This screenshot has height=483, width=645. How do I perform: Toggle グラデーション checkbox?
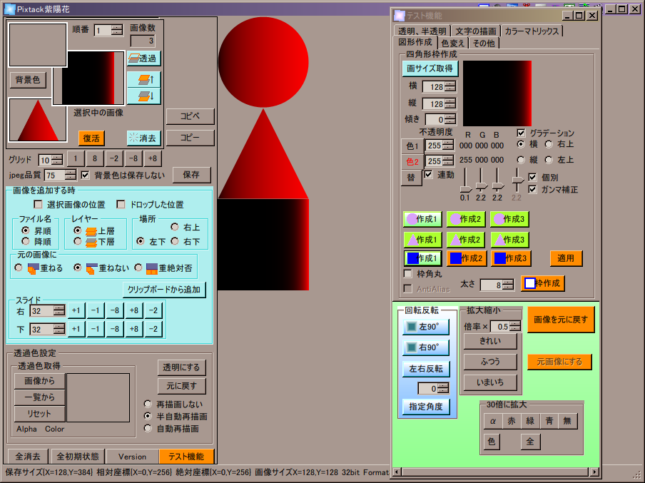521,133
